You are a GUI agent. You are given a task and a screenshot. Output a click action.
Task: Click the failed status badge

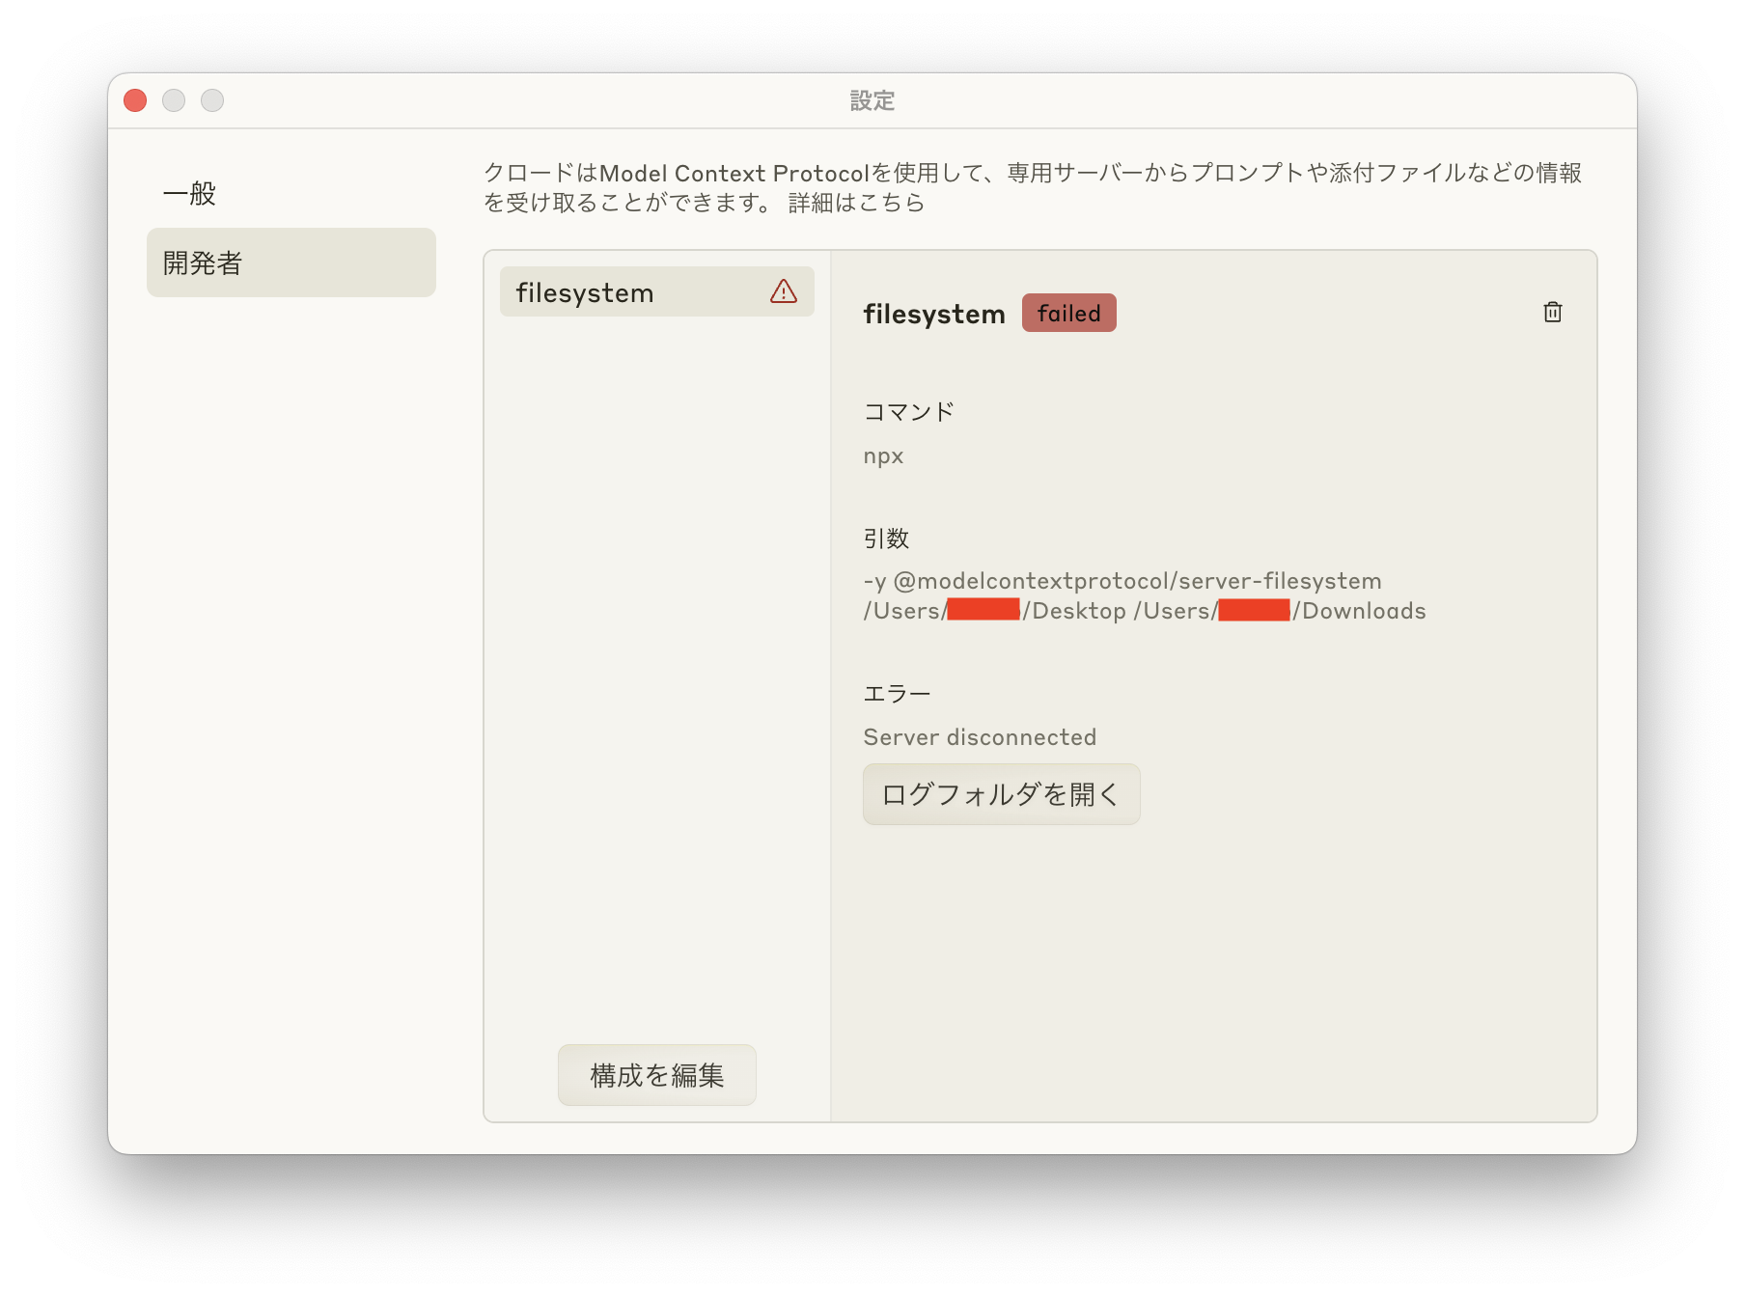click(1069, 313)
